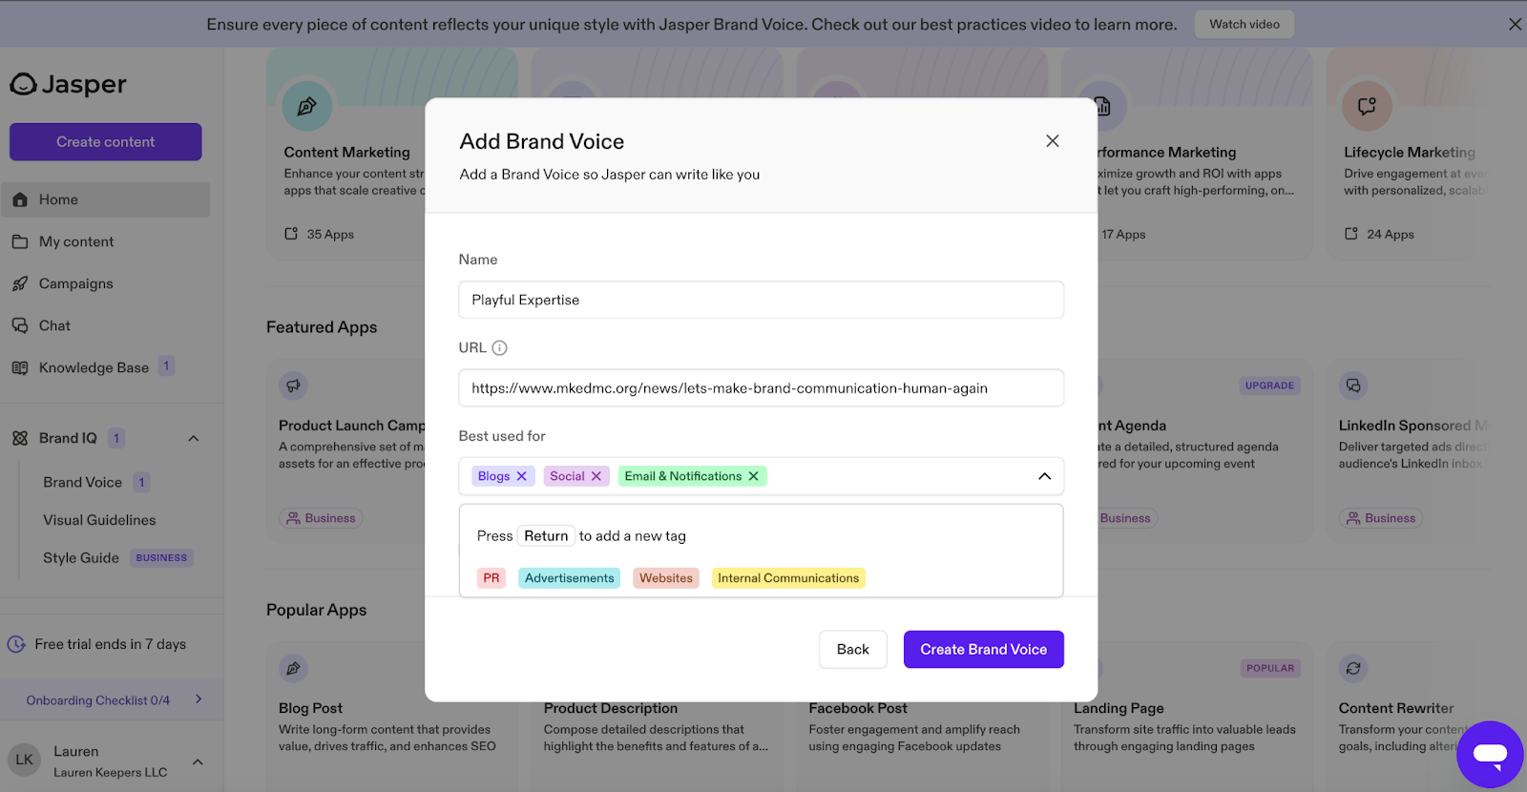
Task: Remove the Blogs tag
Action: [x=521, y=476]
